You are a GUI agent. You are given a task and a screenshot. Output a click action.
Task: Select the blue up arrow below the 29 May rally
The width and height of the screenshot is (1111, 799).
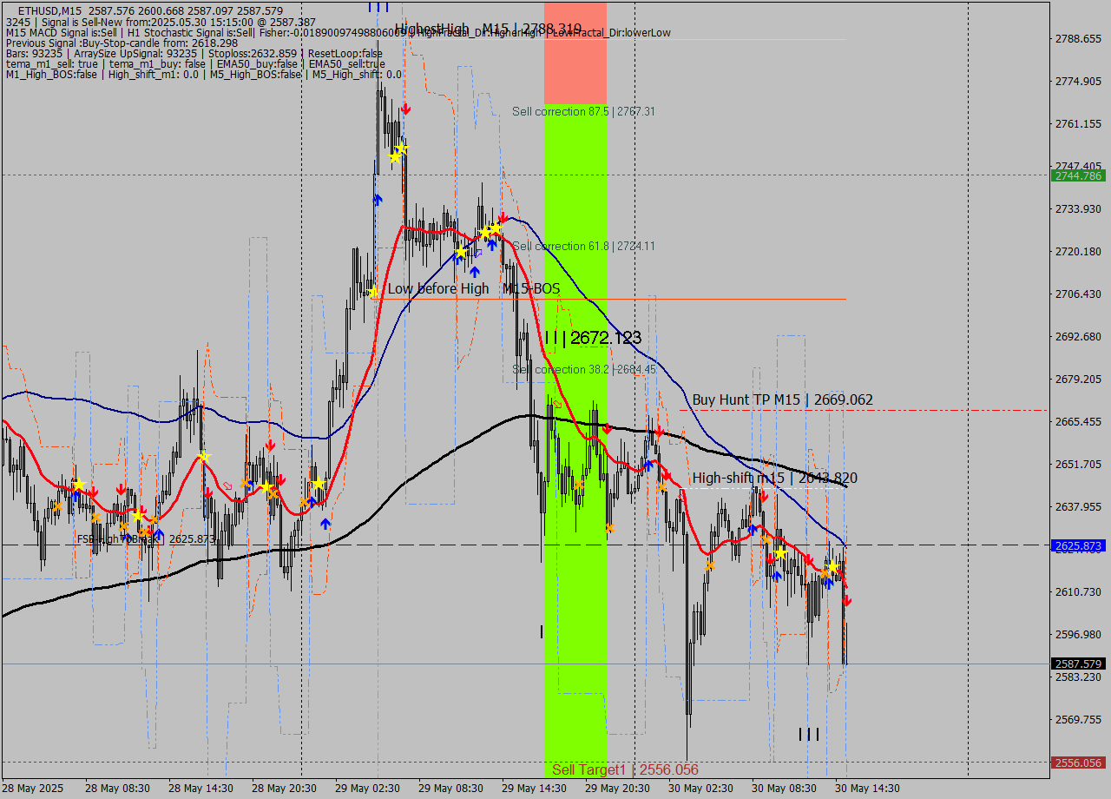[x=376, y=199]
